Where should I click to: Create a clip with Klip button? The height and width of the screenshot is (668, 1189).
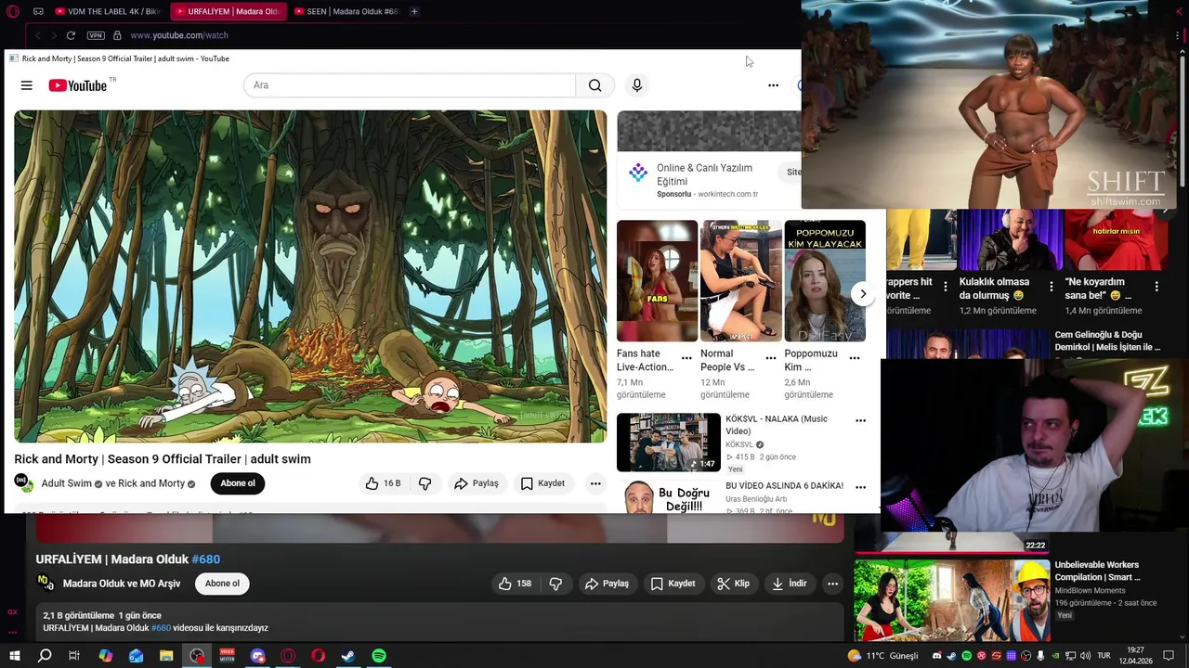733,584
